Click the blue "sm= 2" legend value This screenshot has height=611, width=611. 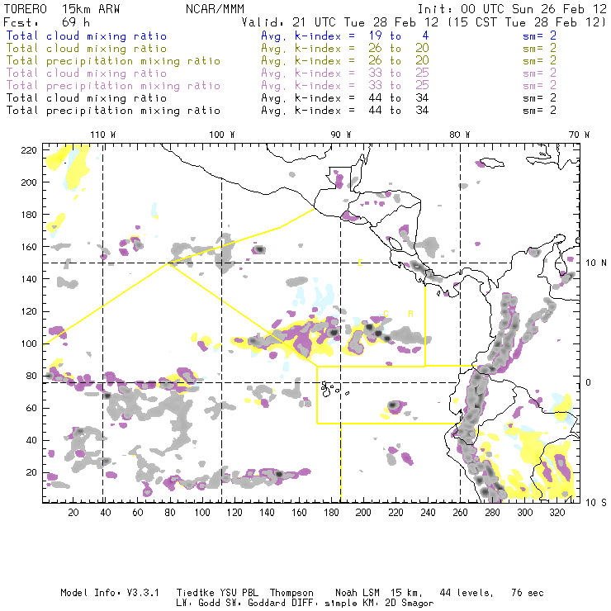(539, 36)
